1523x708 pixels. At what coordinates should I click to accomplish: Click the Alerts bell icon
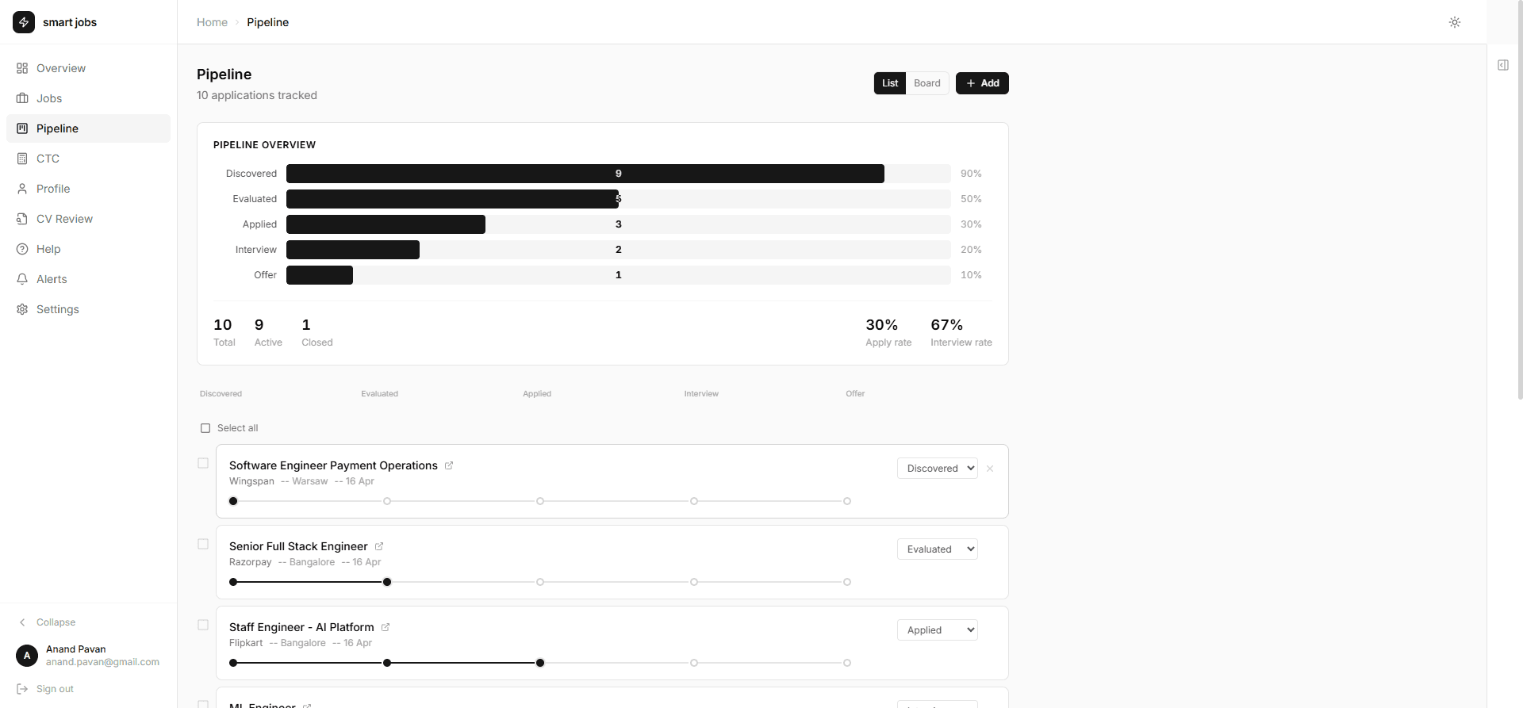[x=22, y=279]
